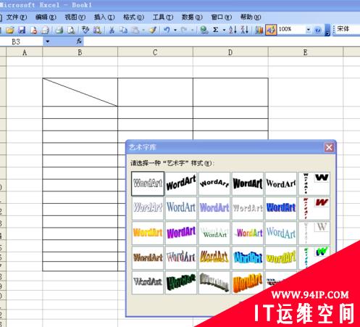Click the Format Painter brush icon
Image resolution: width=360 pixels, height=327 pixels.
(153, 30)
